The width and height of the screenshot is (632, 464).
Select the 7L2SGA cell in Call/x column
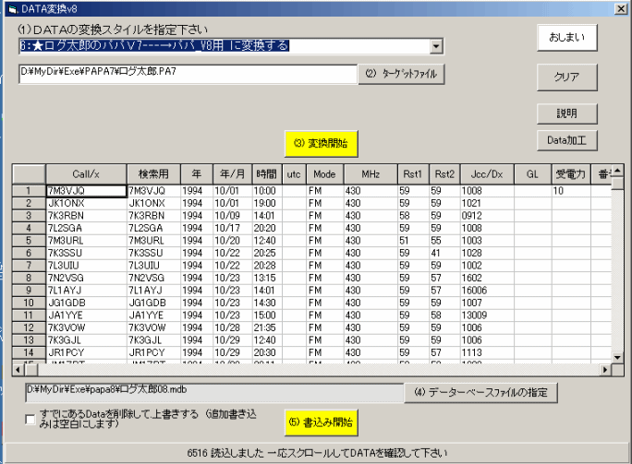point(86,228)
